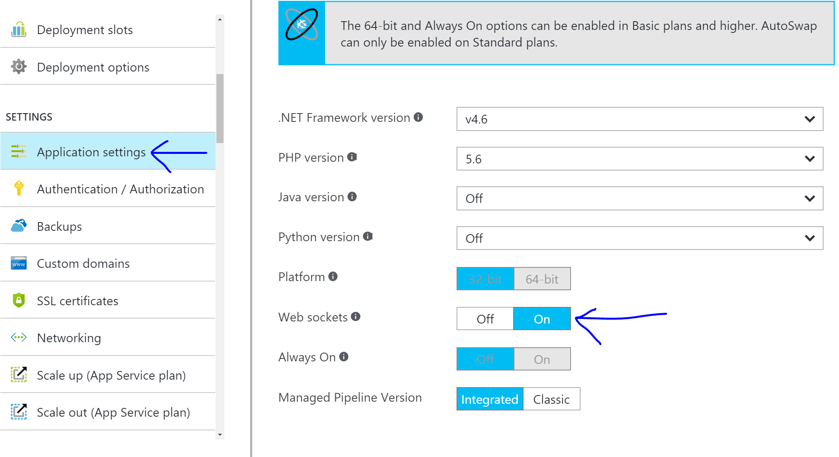
Task: Choose Classic managed pipeline
Action: pyautogui.click(x=551, y=399)
